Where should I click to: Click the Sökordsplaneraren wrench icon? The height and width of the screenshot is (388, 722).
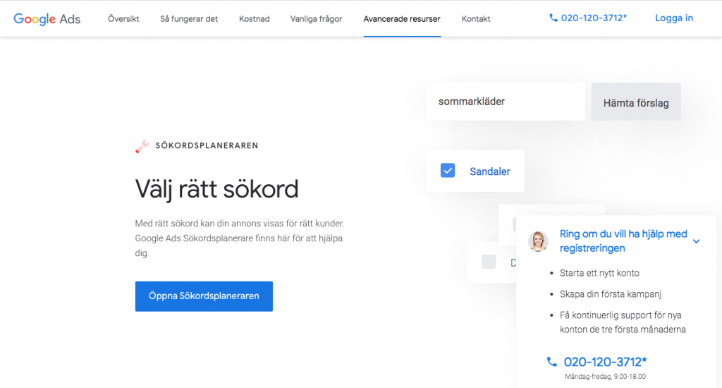[x=142, y=147]
